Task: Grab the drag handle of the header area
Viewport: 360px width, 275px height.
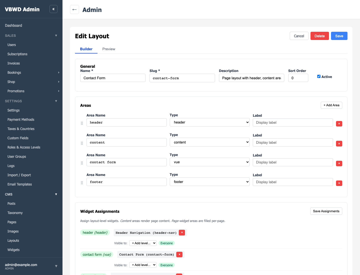Action: (x=82, y=123)
